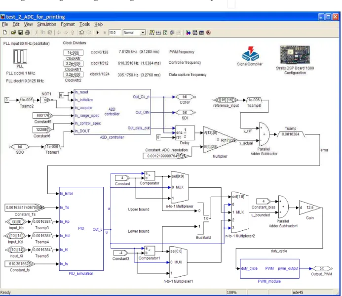Select the Constant_fs 610.3515625 block
Image resolution: width=342 pixels, height=296 pixels.
[20, 264]
